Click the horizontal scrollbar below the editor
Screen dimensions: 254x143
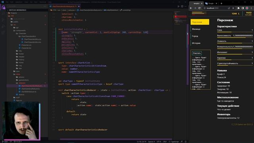[x=116, y=139]
